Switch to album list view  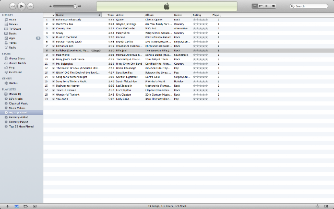[261, 6]
